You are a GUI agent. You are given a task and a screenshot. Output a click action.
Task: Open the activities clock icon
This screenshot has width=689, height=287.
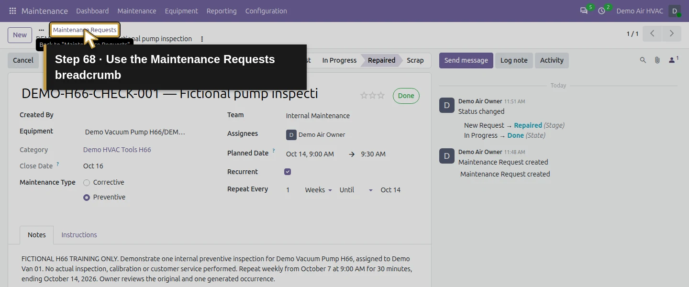click(x=601, y=11)
